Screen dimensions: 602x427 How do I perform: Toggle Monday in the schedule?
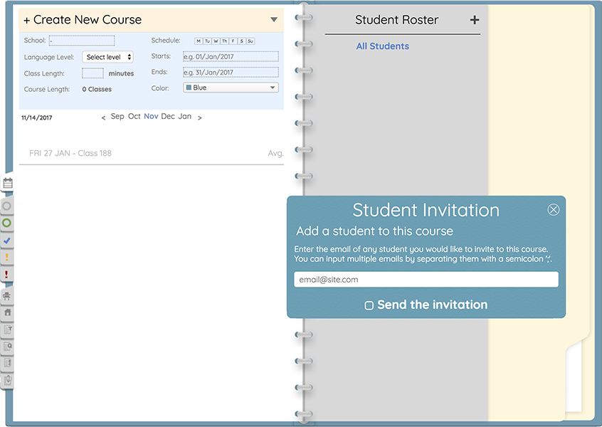[199, 41]
